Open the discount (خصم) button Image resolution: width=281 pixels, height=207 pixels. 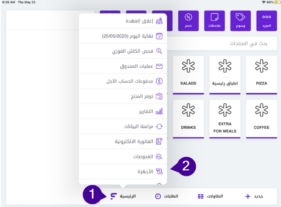188,21
